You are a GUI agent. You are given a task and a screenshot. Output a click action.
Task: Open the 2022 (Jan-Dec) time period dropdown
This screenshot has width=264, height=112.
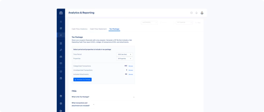coord(125,54)
